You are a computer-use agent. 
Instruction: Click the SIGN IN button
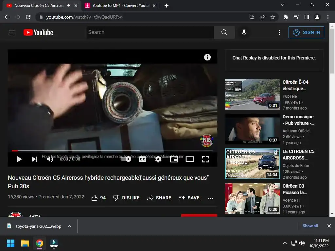coord(306,32)
